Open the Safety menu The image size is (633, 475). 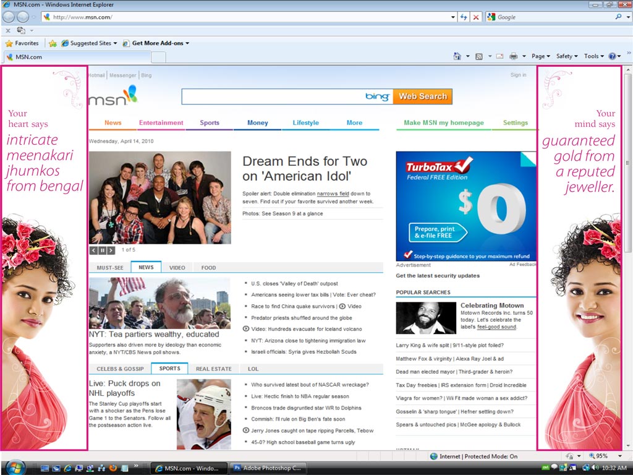point(567,56)
